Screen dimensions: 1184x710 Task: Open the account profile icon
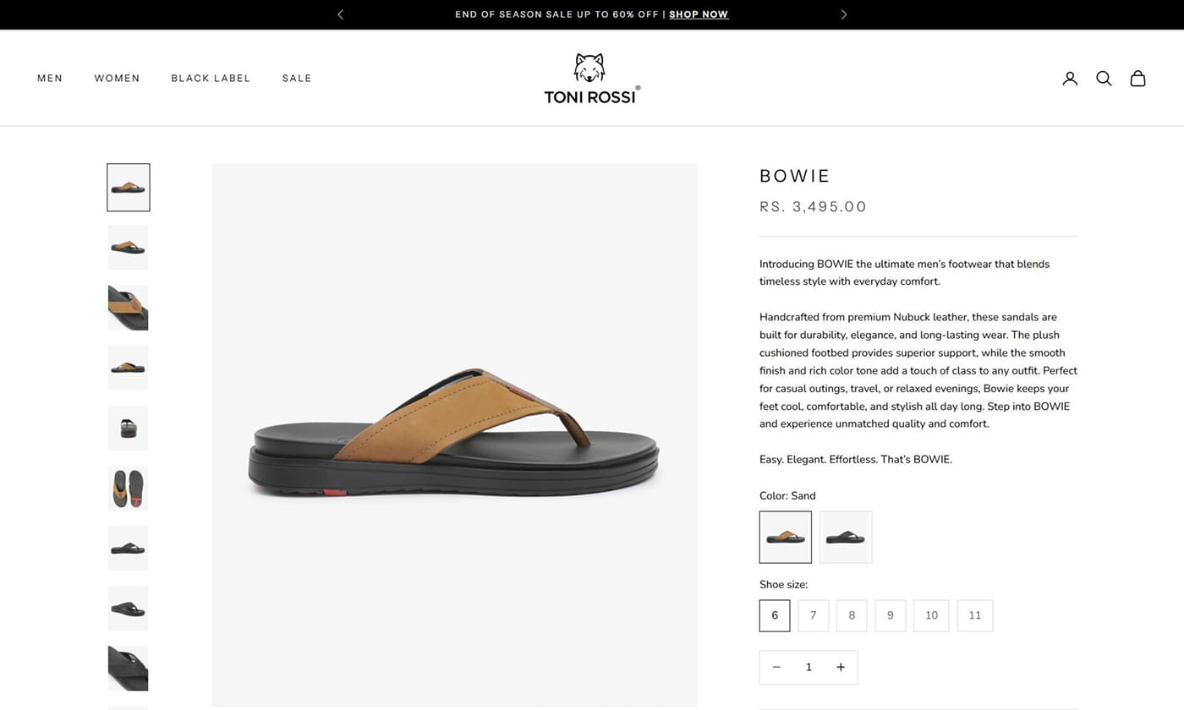click(x=1070, y=79)
